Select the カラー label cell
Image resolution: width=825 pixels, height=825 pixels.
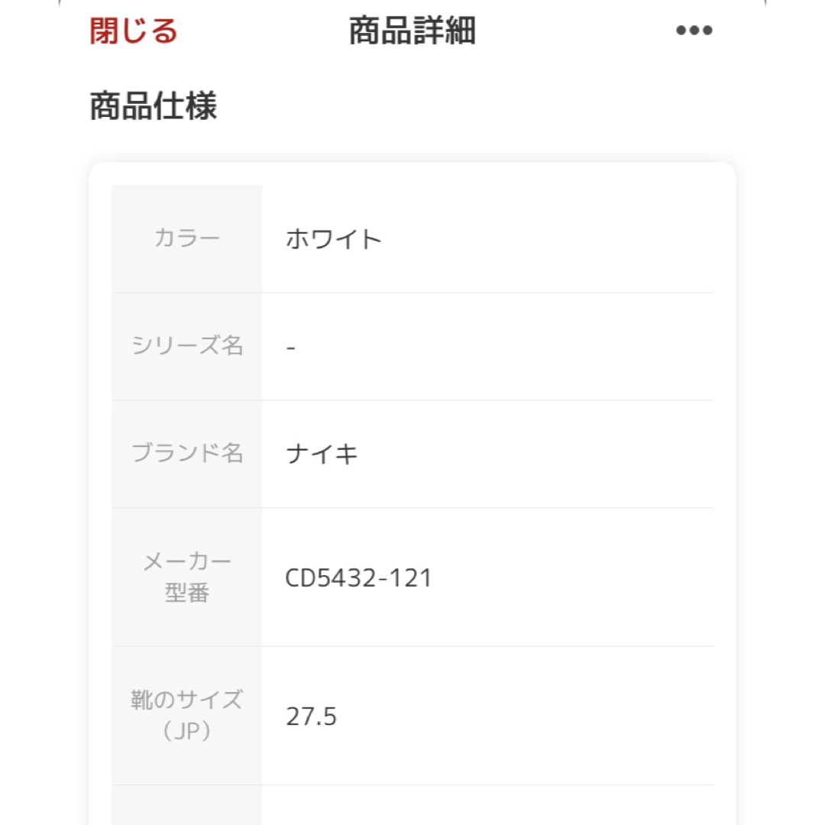pos(187,239)
